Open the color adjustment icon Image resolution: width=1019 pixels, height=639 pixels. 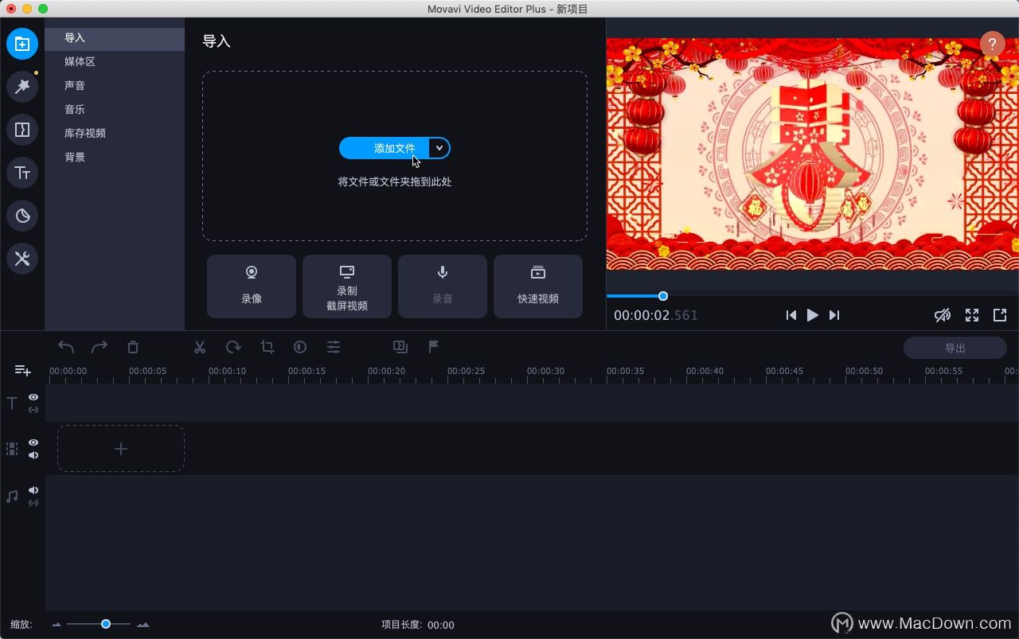[300, 347]
